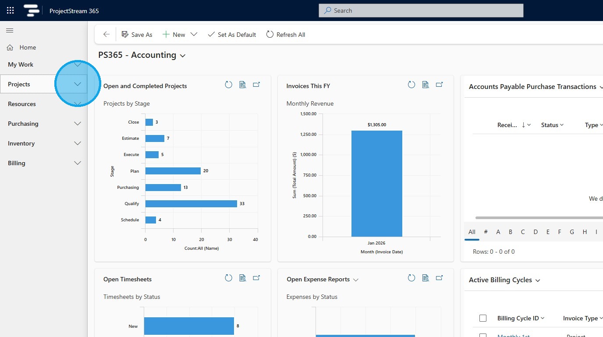The height and width of the screenshot is (337, 603).
Task: Expand the Billing sidebar section
Action: pos(78,163)
